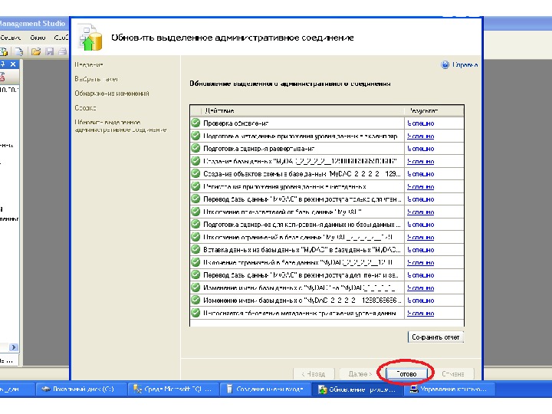Click the Введение step in wizard sidebar
Screen dimensions: 552x414
89,64
